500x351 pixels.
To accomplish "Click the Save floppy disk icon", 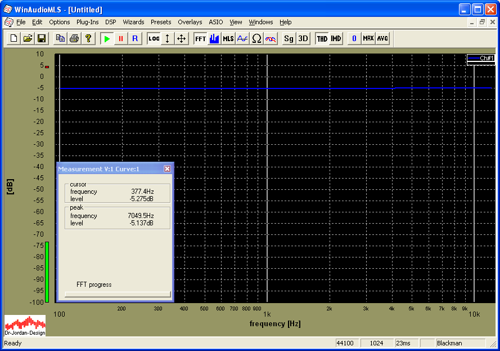I will pyautogui.click(x=41, y=38).
